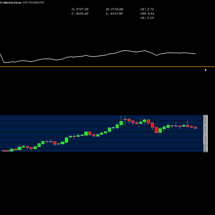
Task: Click the OH: 0.34 value
Action: tap(147, 13)
